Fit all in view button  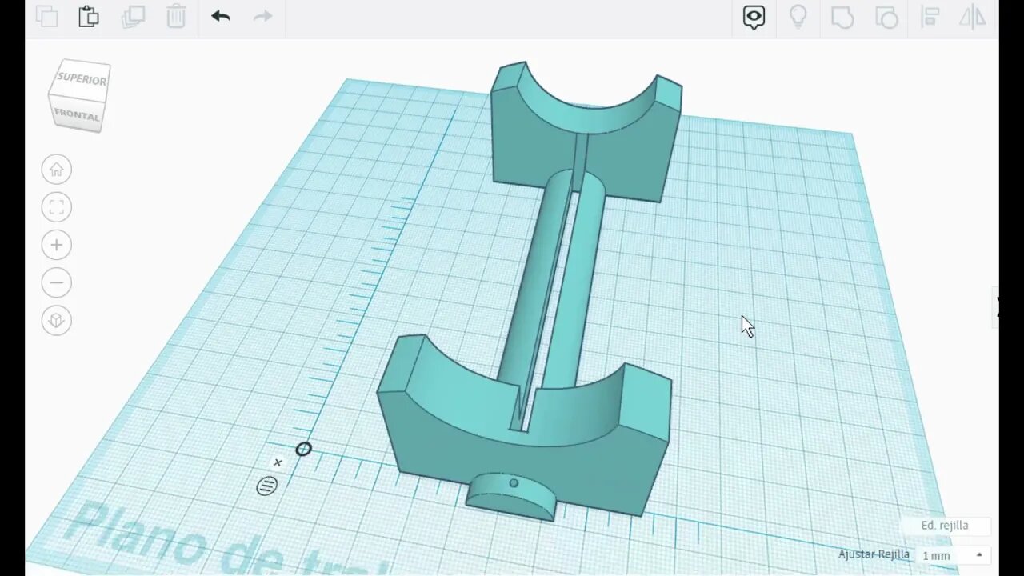point(57,207)
